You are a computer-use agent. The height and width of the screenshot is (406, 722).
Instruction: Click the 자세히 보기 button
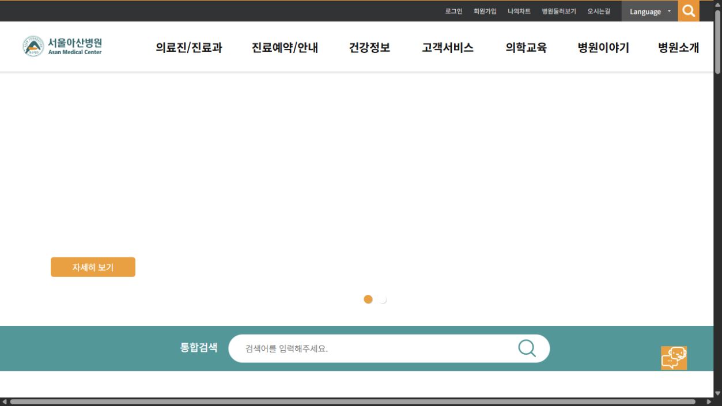(x=93, y=267)
